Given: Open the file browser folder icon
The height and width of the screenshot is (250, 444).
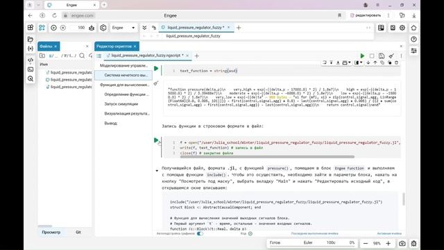Looking at the screenshot, I should point(31,39).
